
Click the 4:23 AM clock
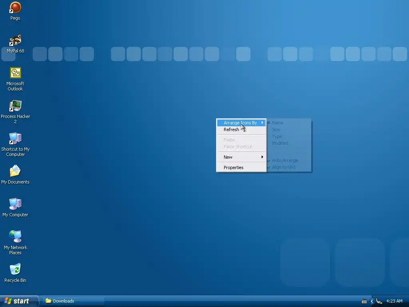394,301
